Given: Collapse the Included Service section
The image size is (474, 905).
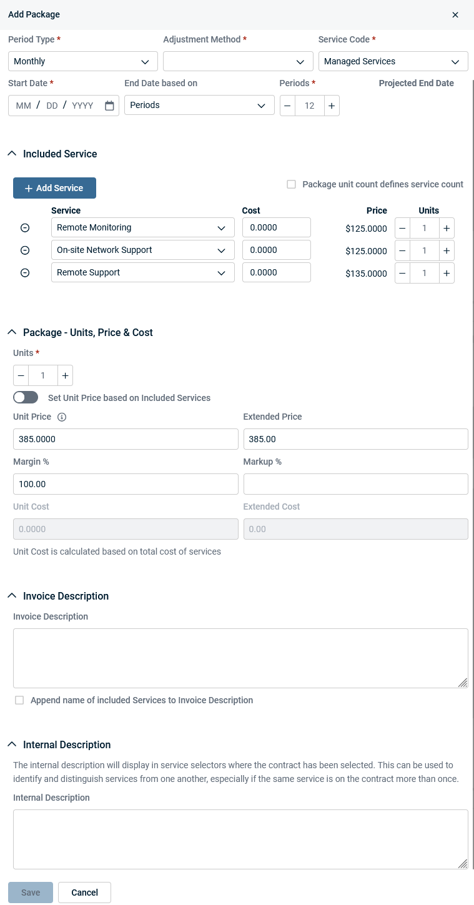Looking at the screenshot, I should pyautogui.click(x=12, y=154).
